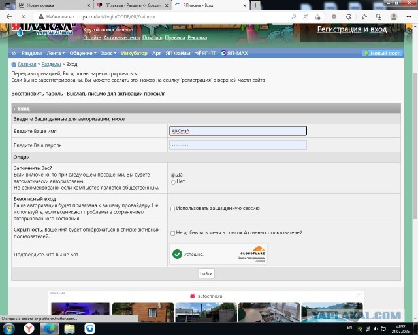Click the browser address bar URL
The height and width of the screenshot is (335, 418).
click(x=119, y=16)
